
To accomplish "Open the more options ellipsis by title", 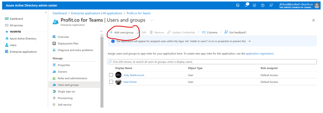I will (x=152, y=20).
